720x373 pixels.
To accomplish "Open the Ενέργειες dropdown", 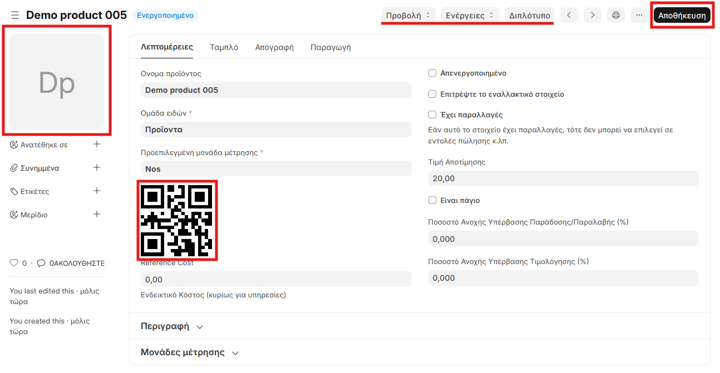I will [470, 16].
